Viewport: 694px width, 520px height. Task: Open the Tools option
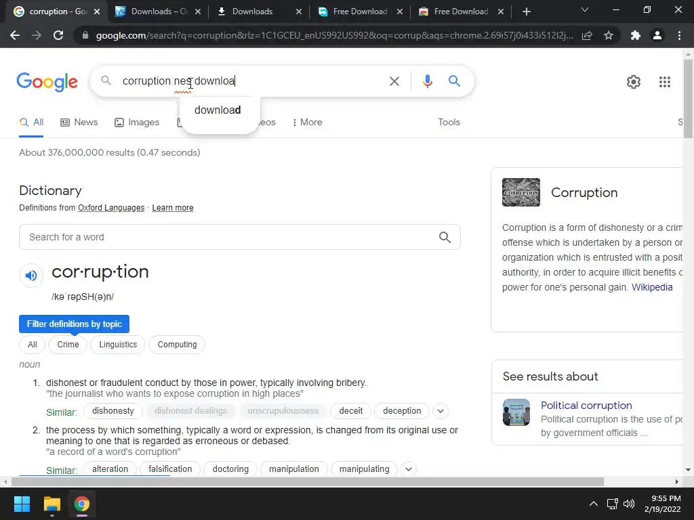(x=449, y=122)
